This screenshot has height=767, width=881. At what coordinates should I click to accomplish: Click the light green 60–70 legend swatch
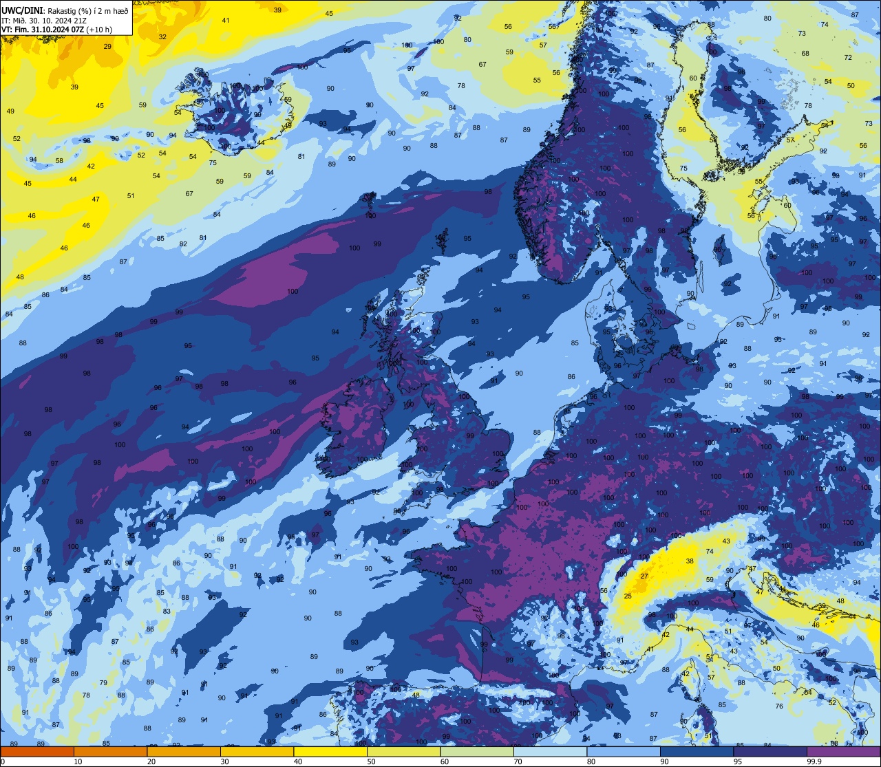477,751
